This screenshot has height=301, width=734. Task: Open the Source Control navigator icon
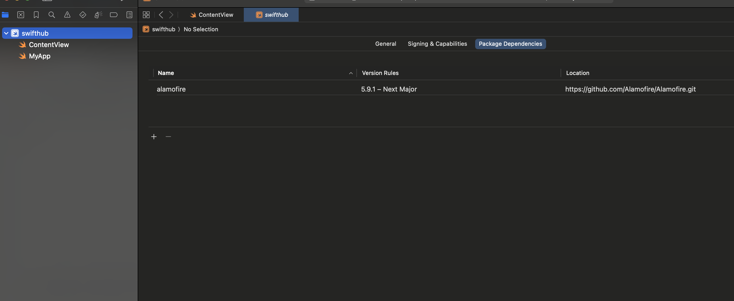(20, 15)
